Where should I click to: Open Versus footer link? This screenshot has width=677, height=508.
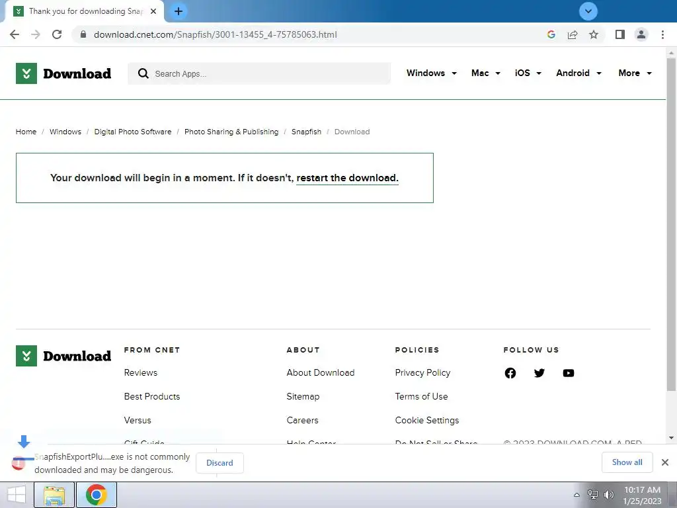coord(138,420)
